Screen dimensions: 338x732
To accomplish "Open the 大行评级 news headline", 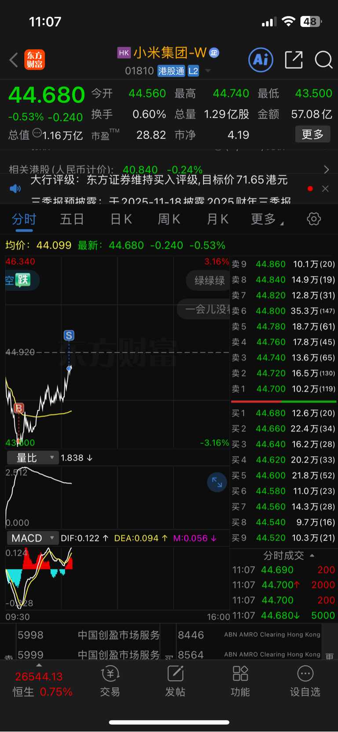I will [159, 180].
